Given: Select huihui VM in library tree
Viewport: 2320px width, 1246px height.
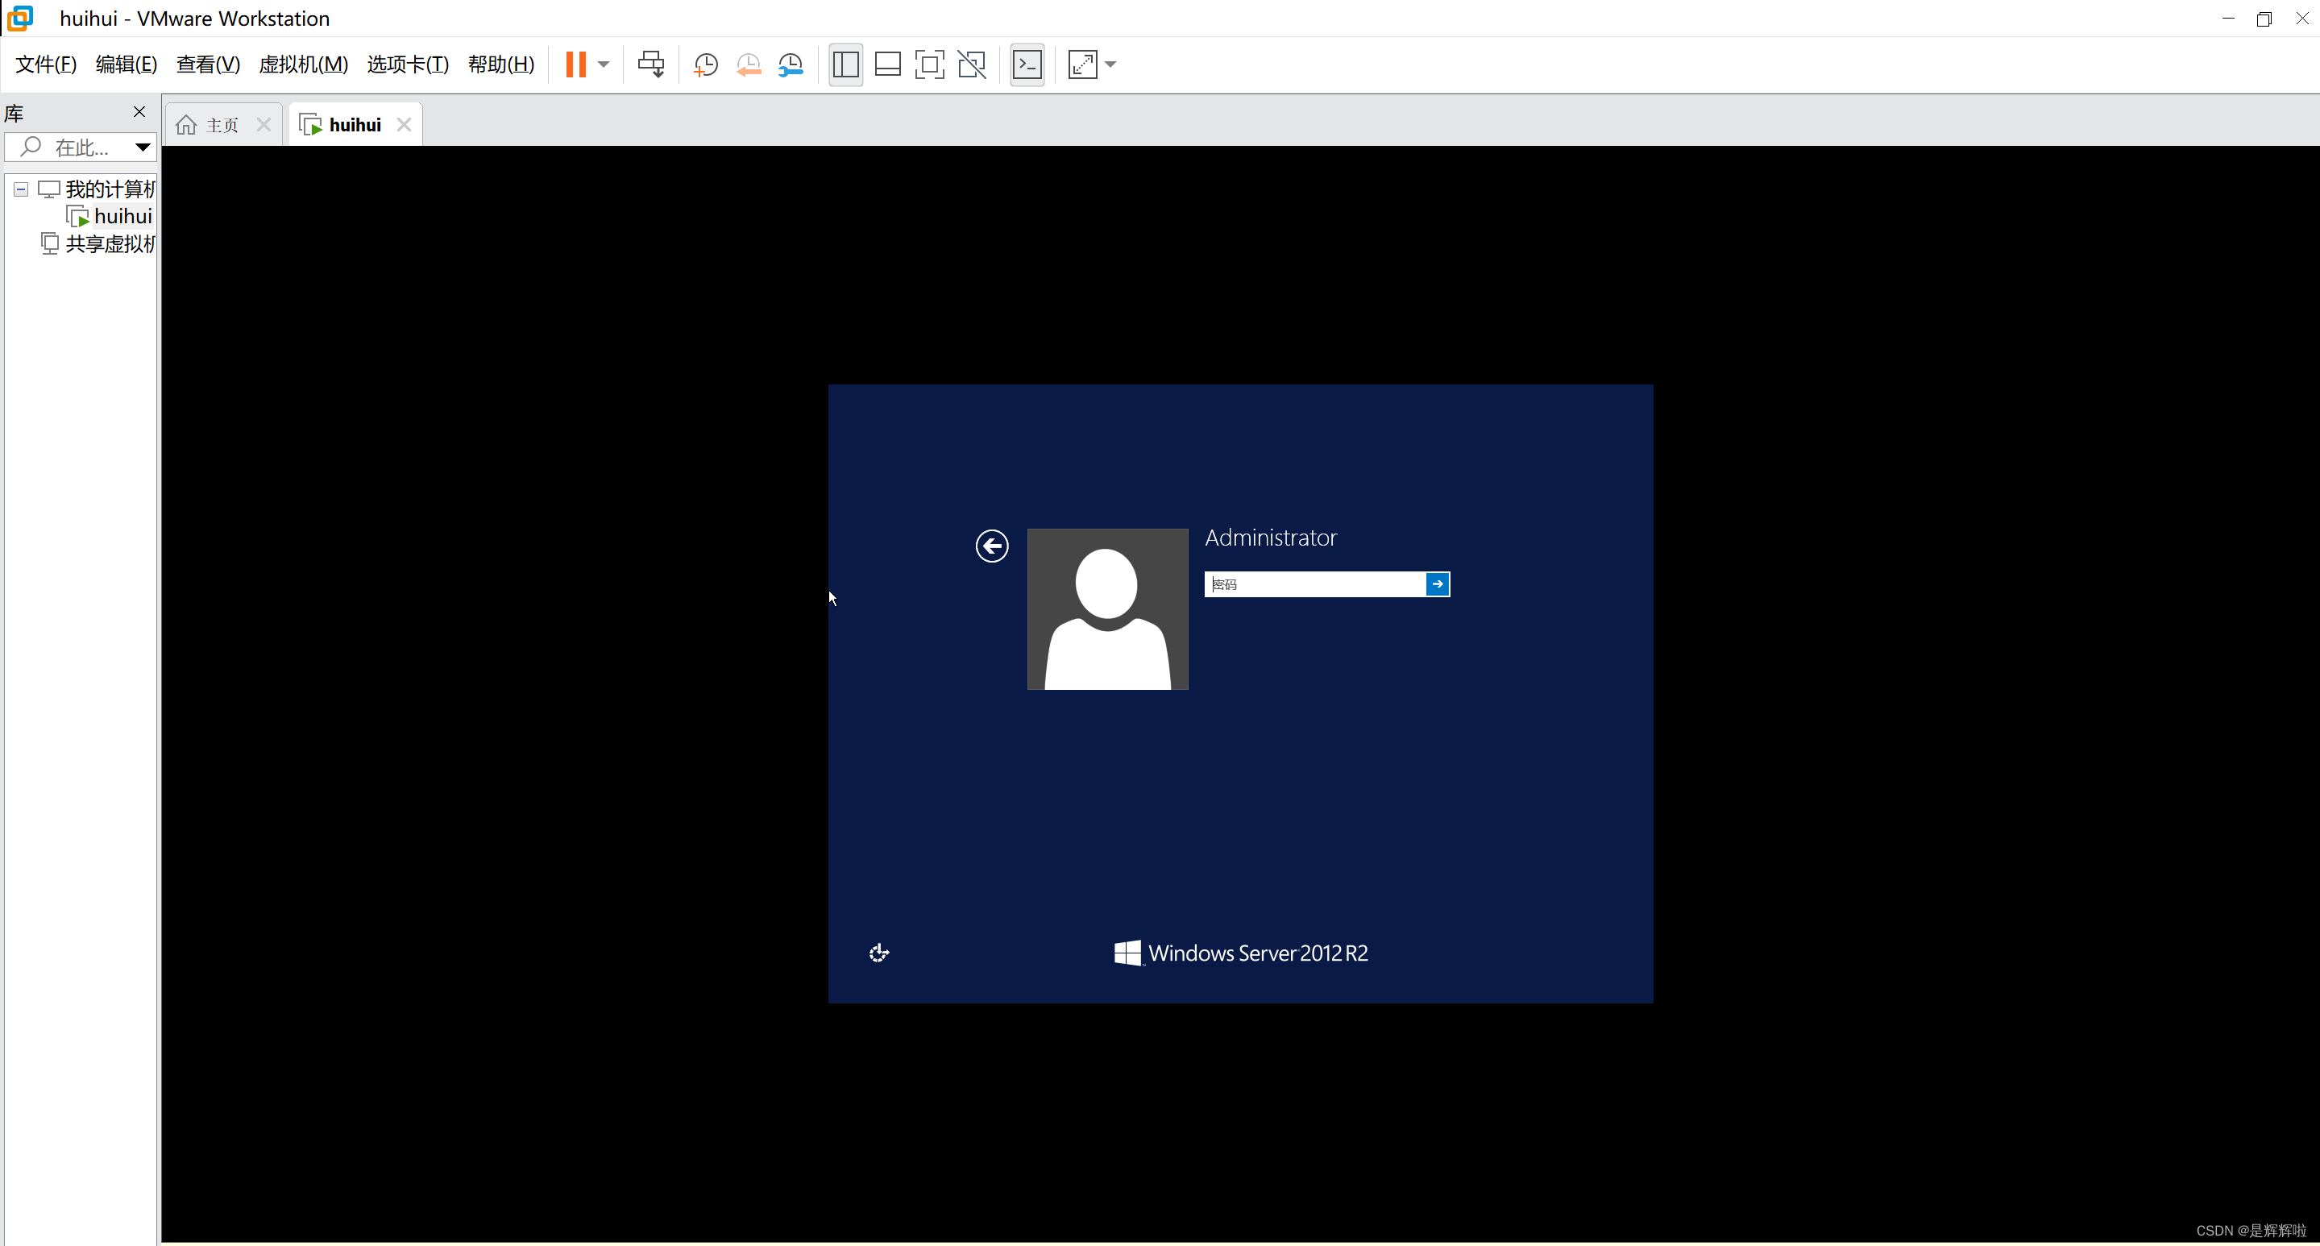Looking at the screenshot, I should (122, 216).
